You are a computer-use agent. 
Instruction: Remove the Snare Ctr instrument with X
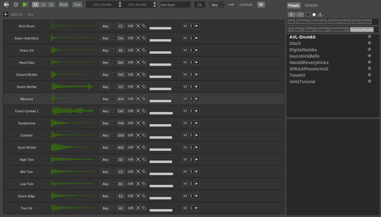tap(138, 50)
